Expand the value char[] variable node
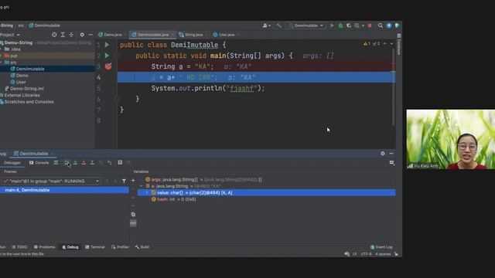 (147, 193)
